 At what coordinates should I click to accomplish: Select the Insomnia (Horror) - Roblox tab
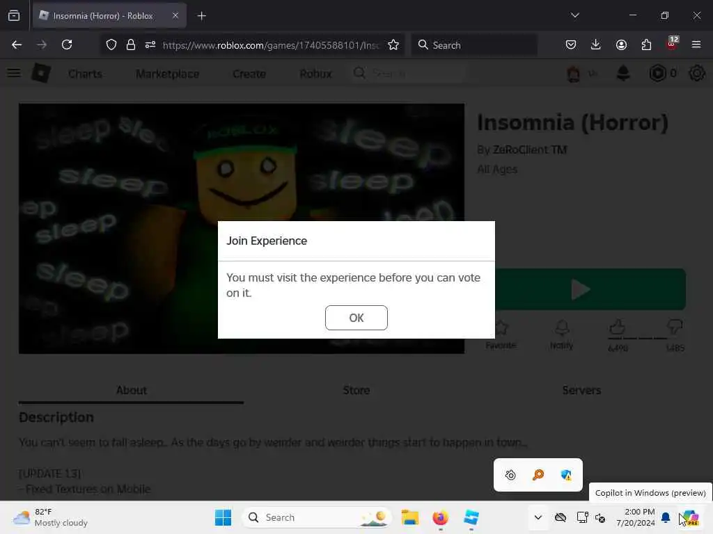(x=109, y=15)
